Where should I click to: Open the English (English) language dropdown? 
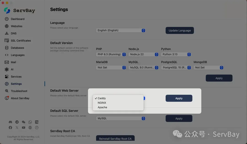[x=121, y=31]
